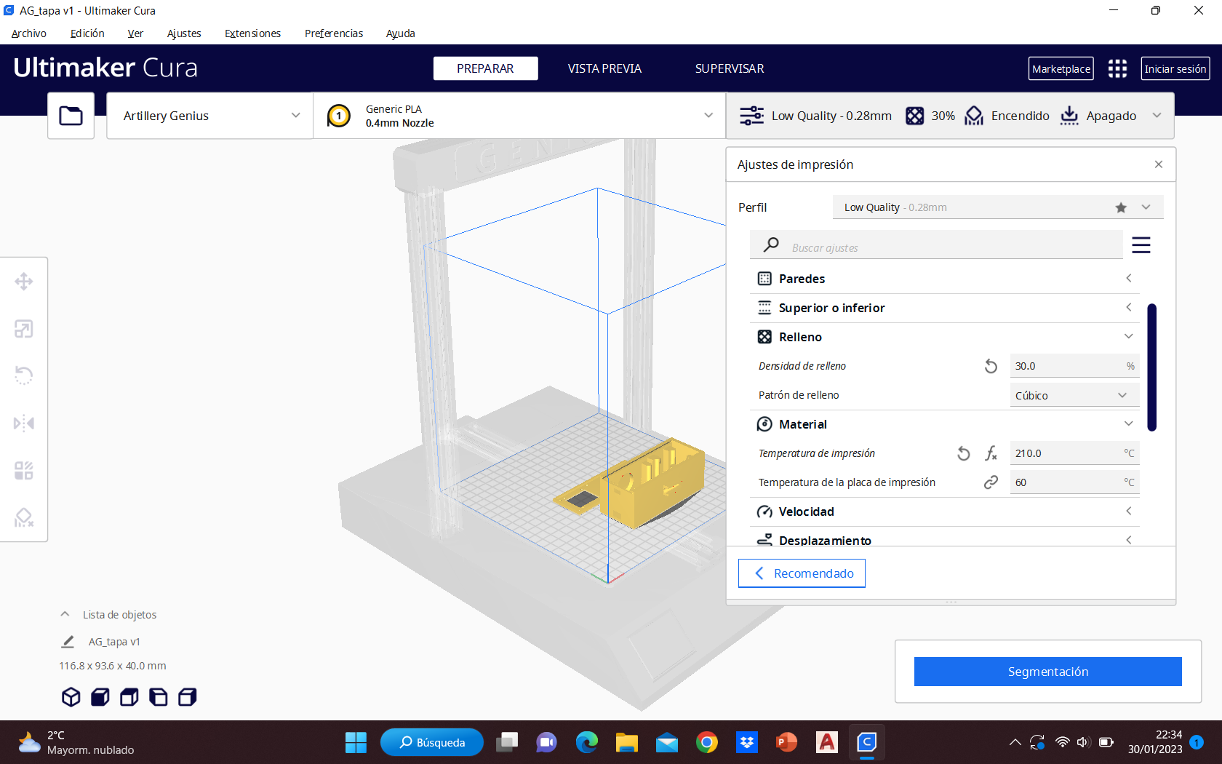Expand Superior o inferior settings section

[944, 308]
